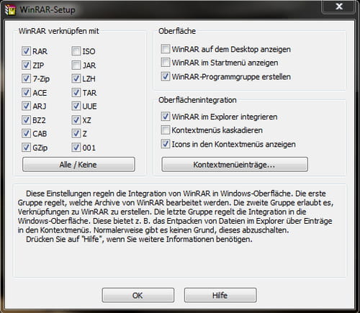Viewport: 360px width, 313px height.
Task: Enable WinRAR im Startmenü anzeigen
Action: [166, 63]
